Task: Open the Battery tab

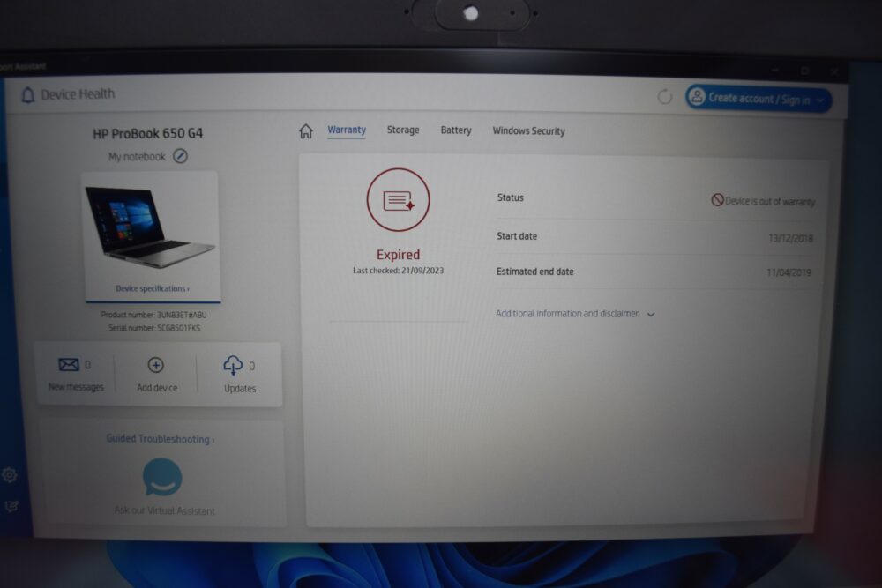Action: pyautogui.click(x=456, y=130)
